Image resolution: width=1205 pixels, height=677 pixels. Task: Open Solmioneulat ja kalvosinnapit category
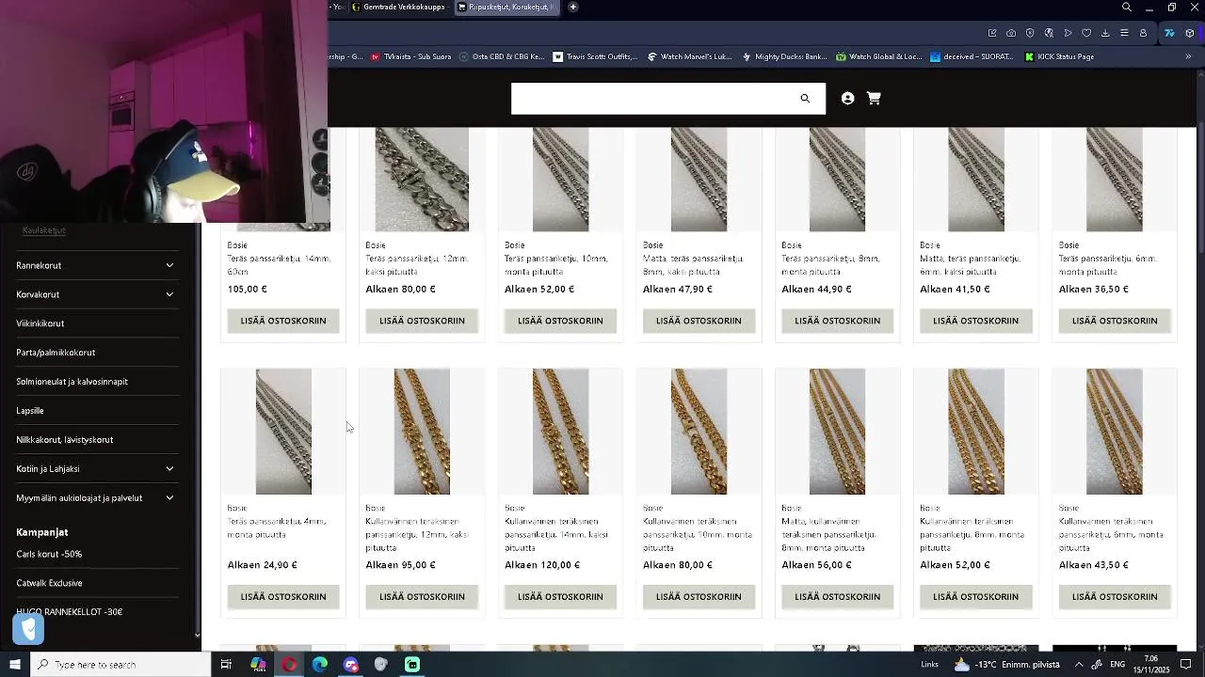pyautogui.click(x=72, y=382)
